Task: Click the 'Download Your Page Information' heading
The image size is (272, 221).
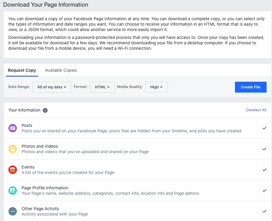Action: pos(45,5)
